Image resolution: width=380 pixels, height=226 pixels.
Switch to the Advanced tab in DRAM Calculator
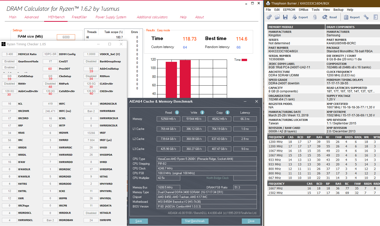[x=32, y=17]
